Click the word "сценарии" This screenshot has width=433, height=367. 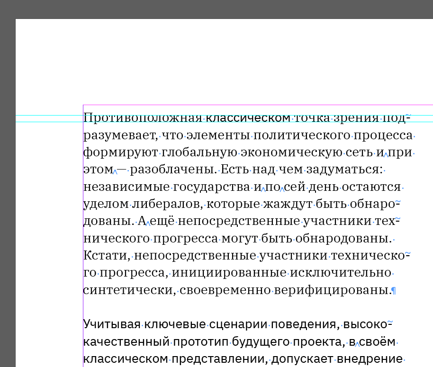point(238,325)
